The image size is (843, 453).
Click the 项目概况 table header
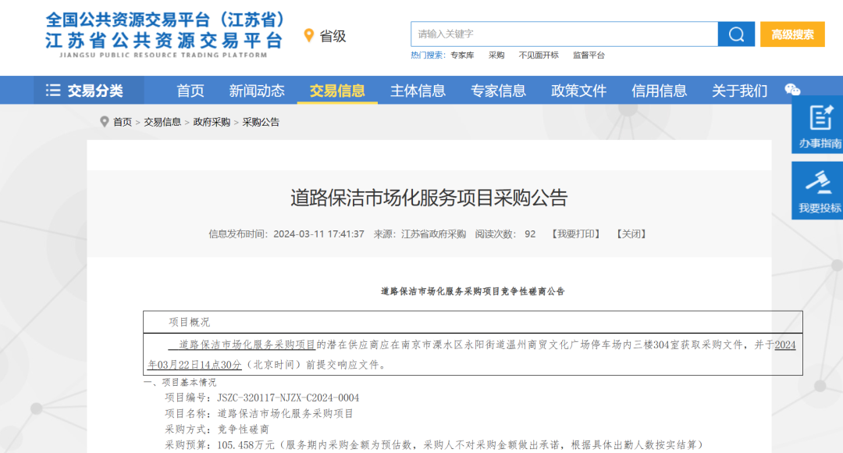[189, 323]
